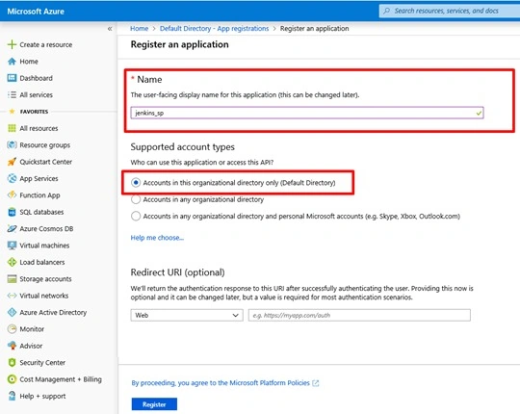This screenshot has height=414, width=520.
Task: Click the Register button
Action: pos(154,404)
